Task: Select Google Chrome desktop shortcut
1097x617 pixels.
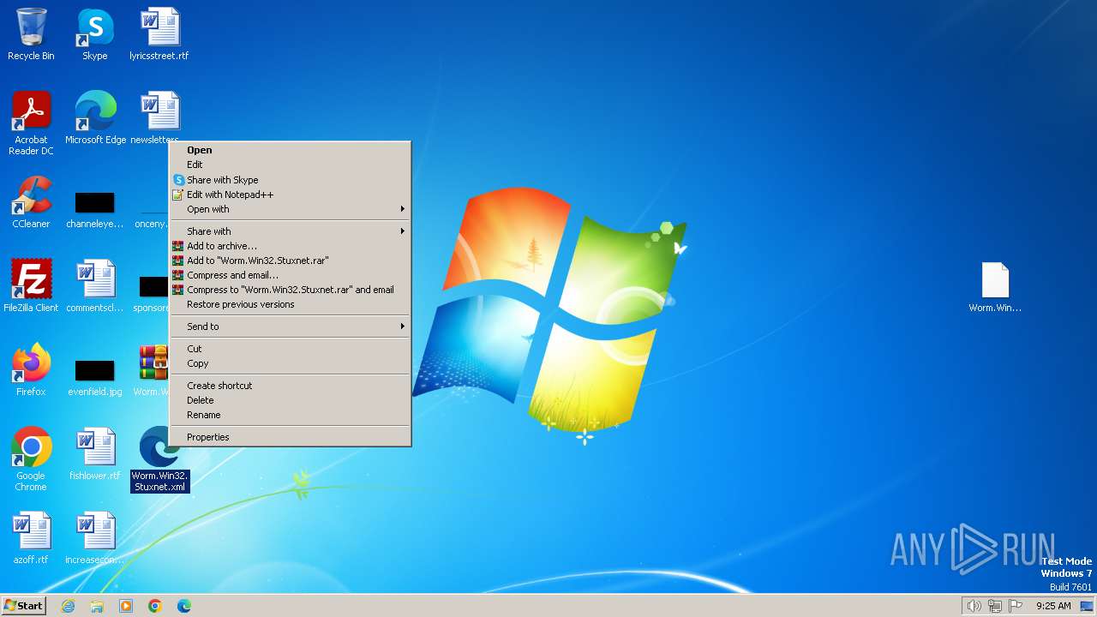Action: tap(31, 458)
